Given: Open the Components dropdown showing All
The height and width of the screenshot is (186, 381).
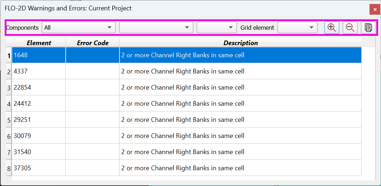Looking at the screenshot, I should 79,28.
